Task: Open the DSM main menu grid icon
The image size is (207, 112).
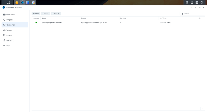Action: [x=8, y=2]
